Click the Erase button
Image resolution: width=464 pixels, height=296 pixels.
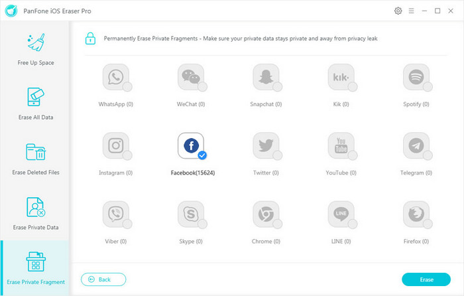(x=426, y=279)
